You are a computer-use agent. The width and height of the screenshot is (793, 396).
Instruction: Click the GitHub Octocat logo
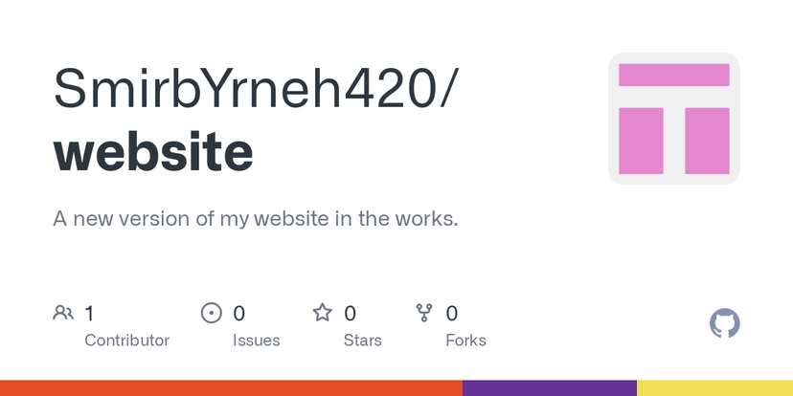click(x=725, y=323)
